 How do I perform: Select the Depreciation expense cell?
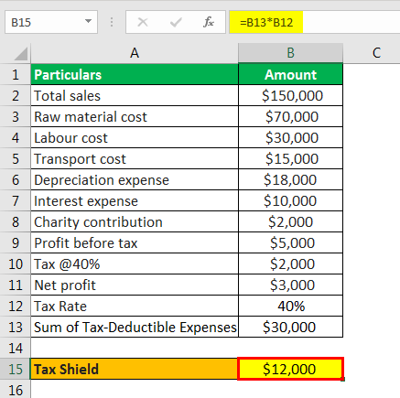click(135, 180)
